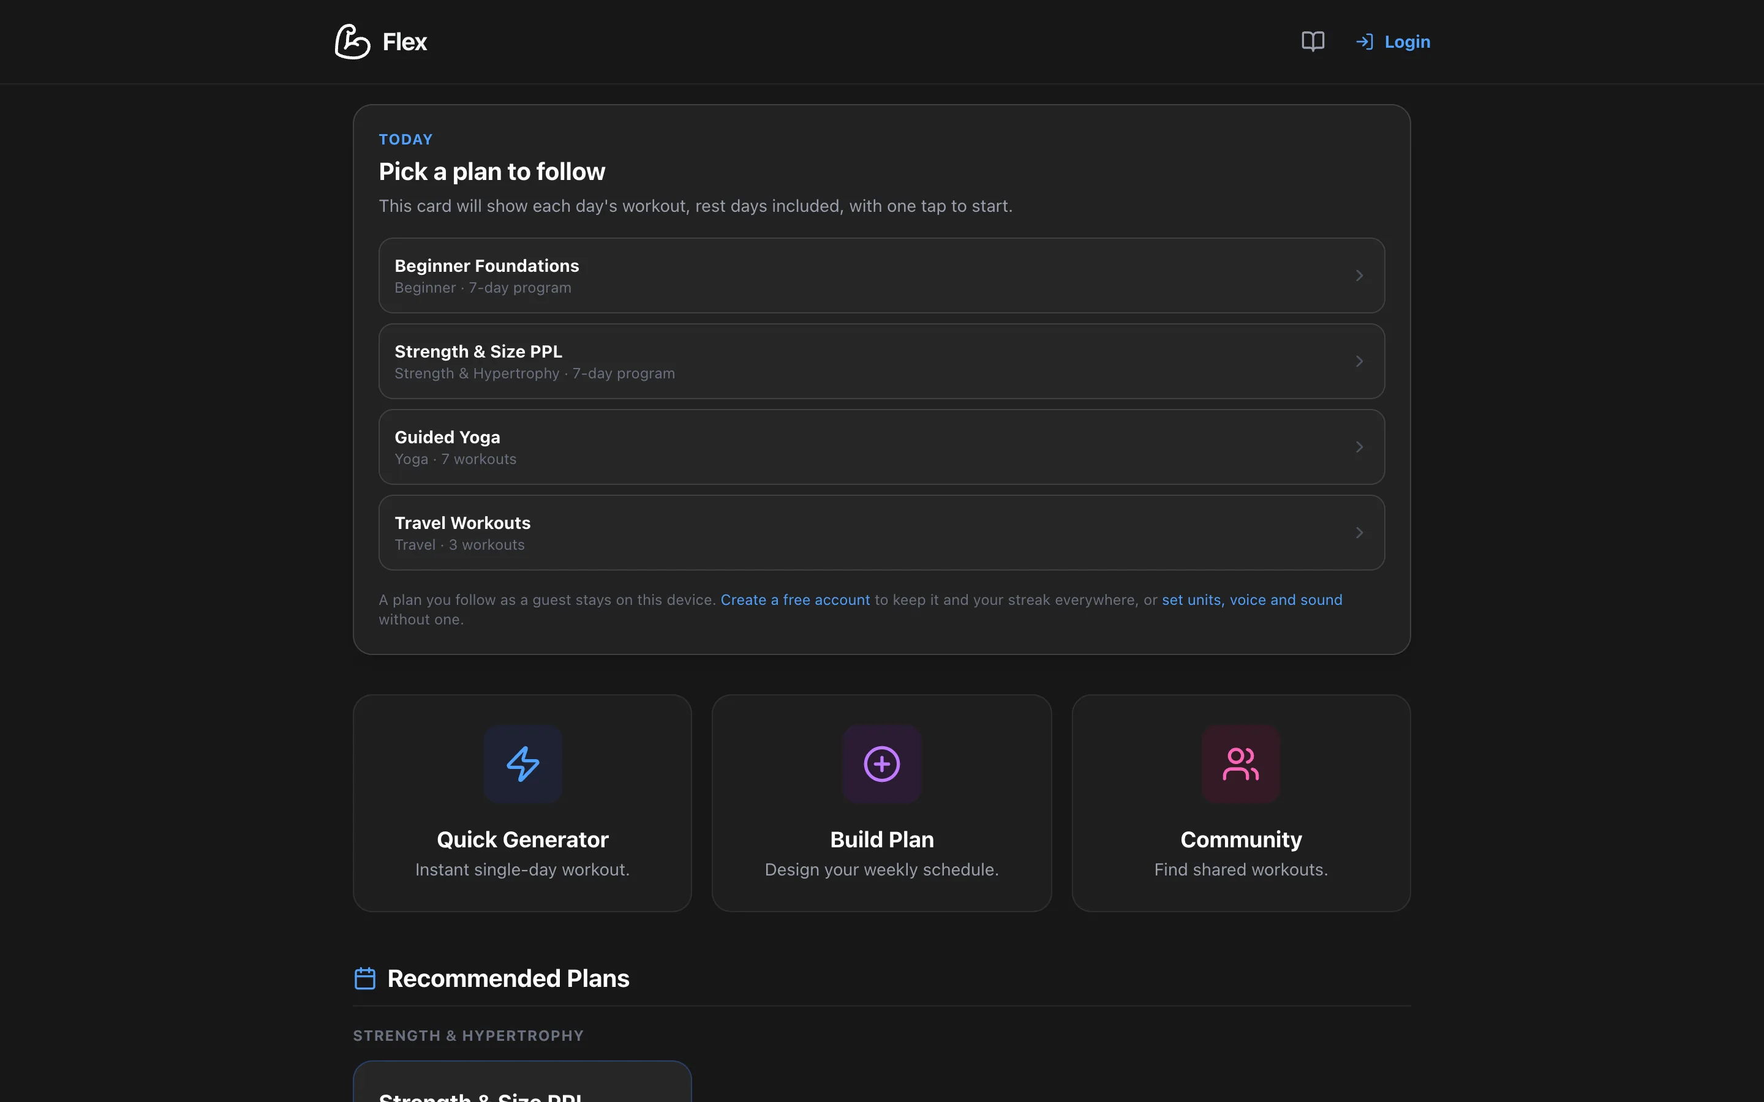Click the Community people icon

(x=1241, y=764)
